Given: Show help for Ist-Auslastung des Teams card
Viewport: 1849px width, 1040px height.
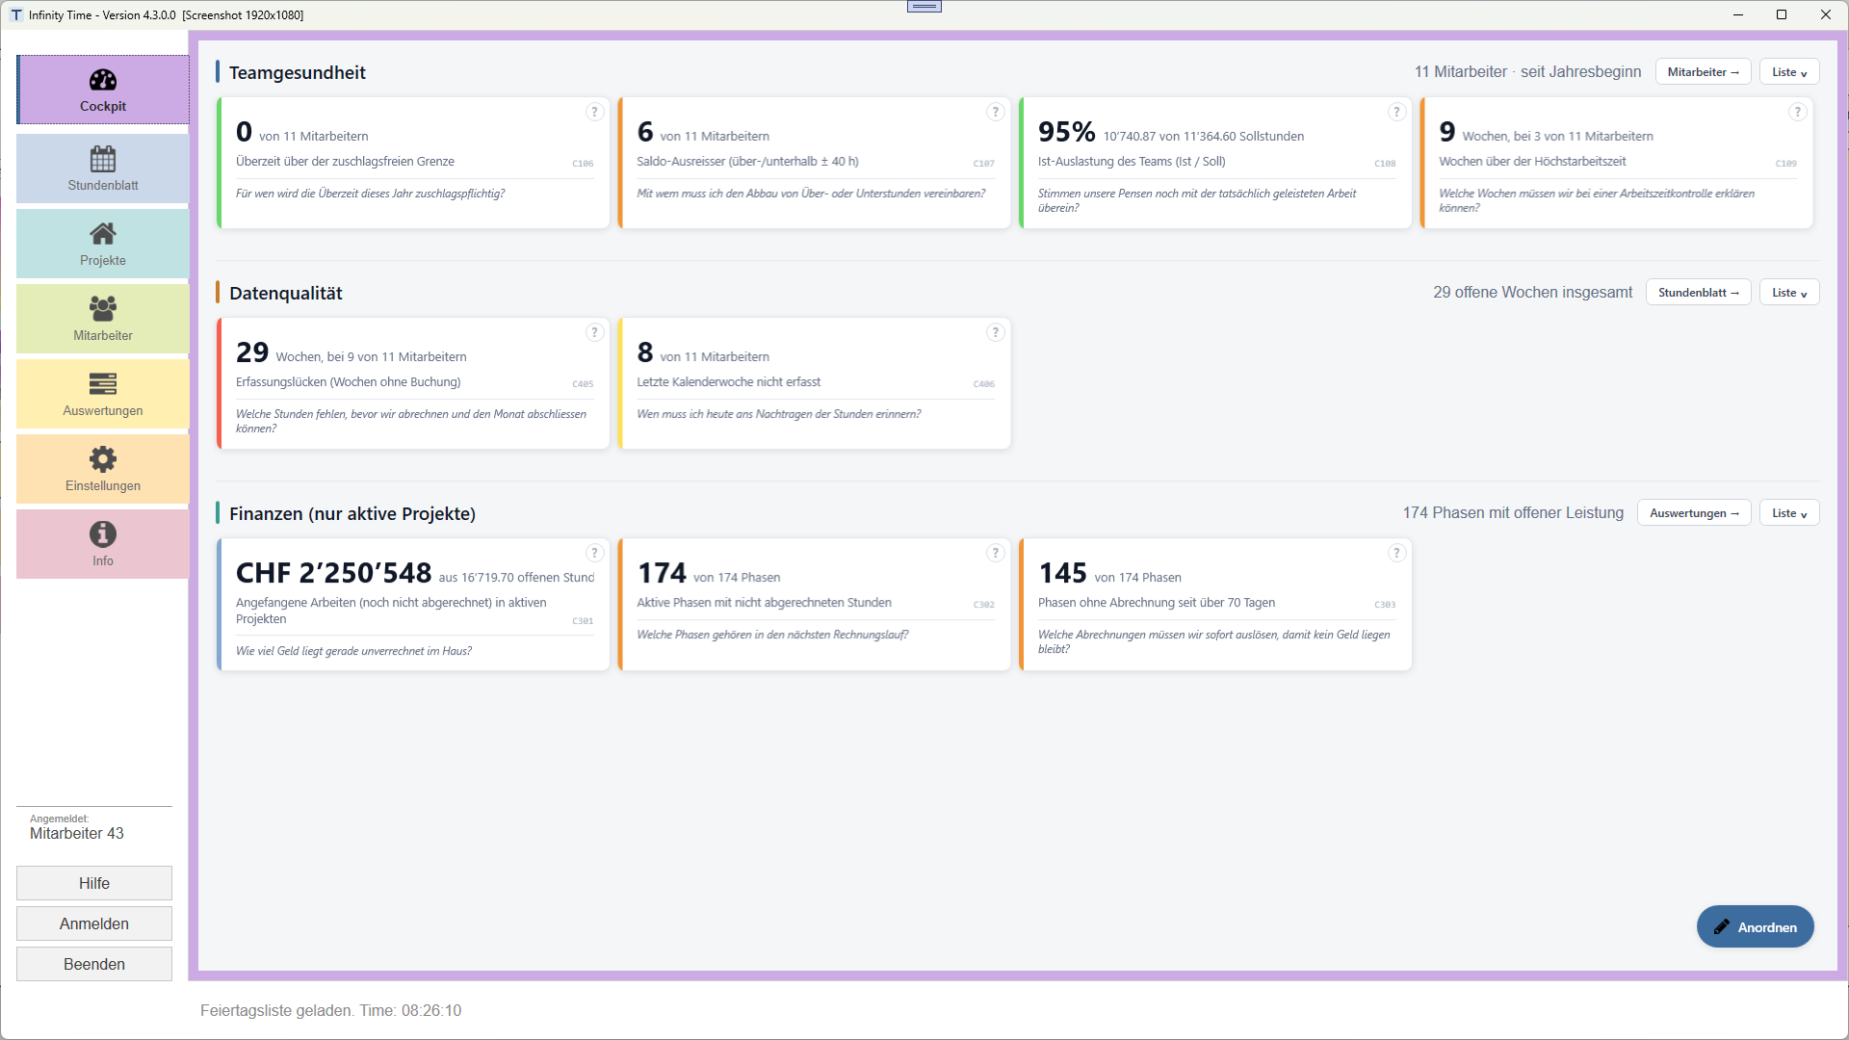Looking at the screenshot, I should [x=1396, y=113].
